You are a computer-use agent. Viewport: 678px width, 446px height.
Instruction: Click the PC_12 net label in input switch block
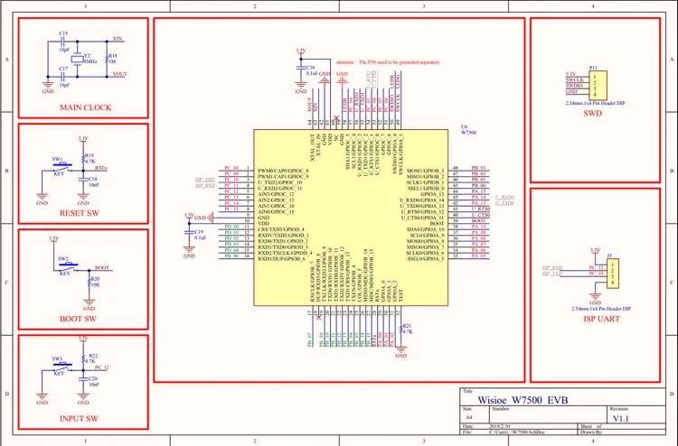tap(101, 367)
